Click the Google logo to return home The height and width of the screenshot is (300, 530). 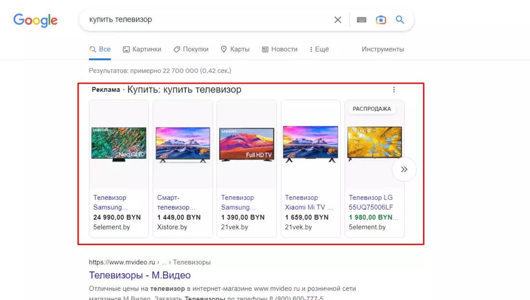tap(35, 20)
